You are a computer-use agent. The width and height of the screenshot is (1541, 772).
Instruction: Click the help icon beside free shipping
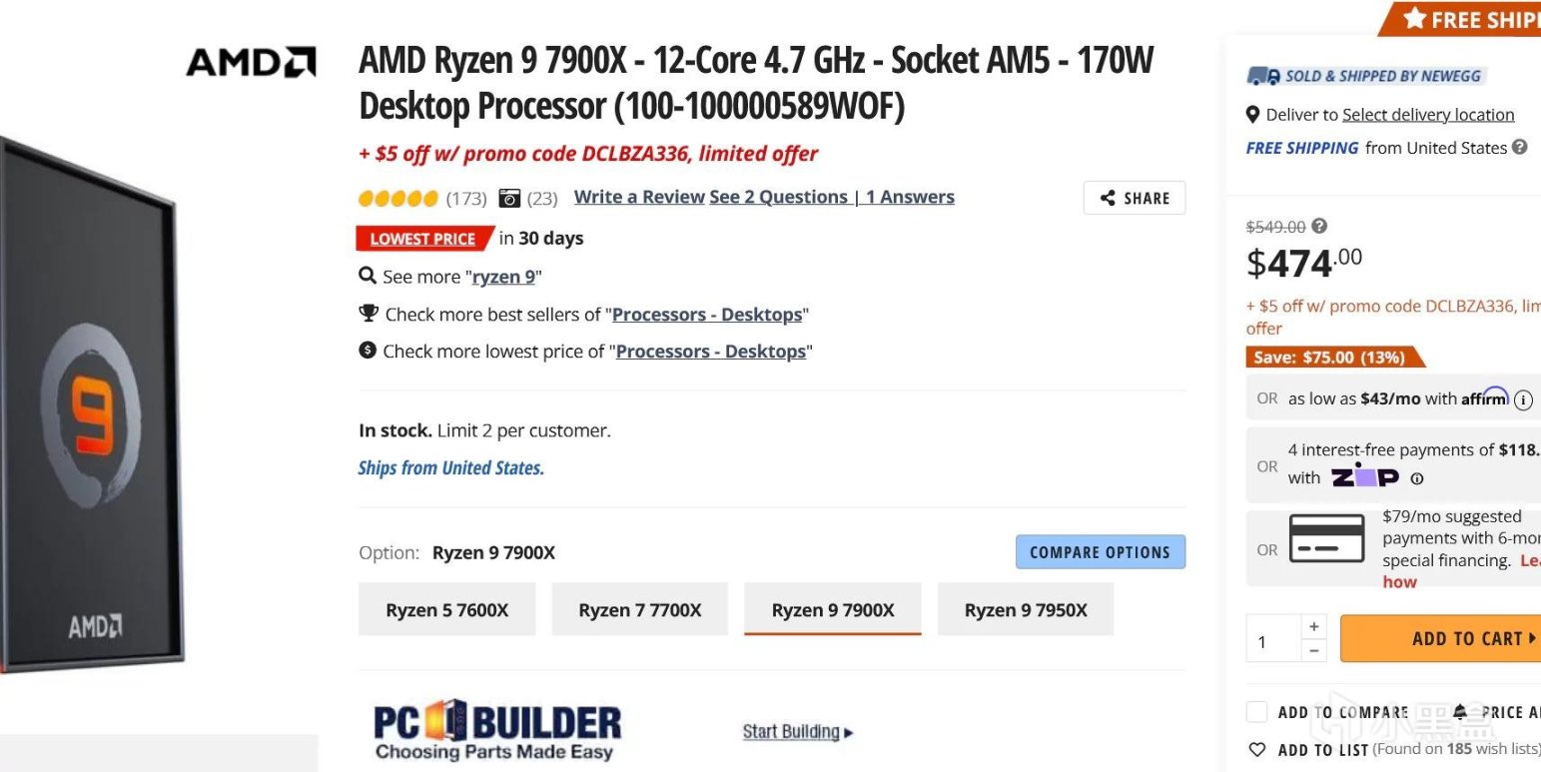point(1519,148)
